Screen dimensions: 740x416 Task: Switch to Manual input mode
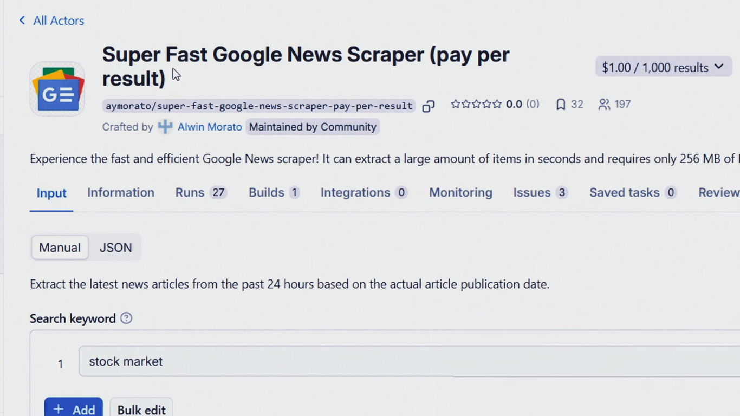(x=60, y=248)
